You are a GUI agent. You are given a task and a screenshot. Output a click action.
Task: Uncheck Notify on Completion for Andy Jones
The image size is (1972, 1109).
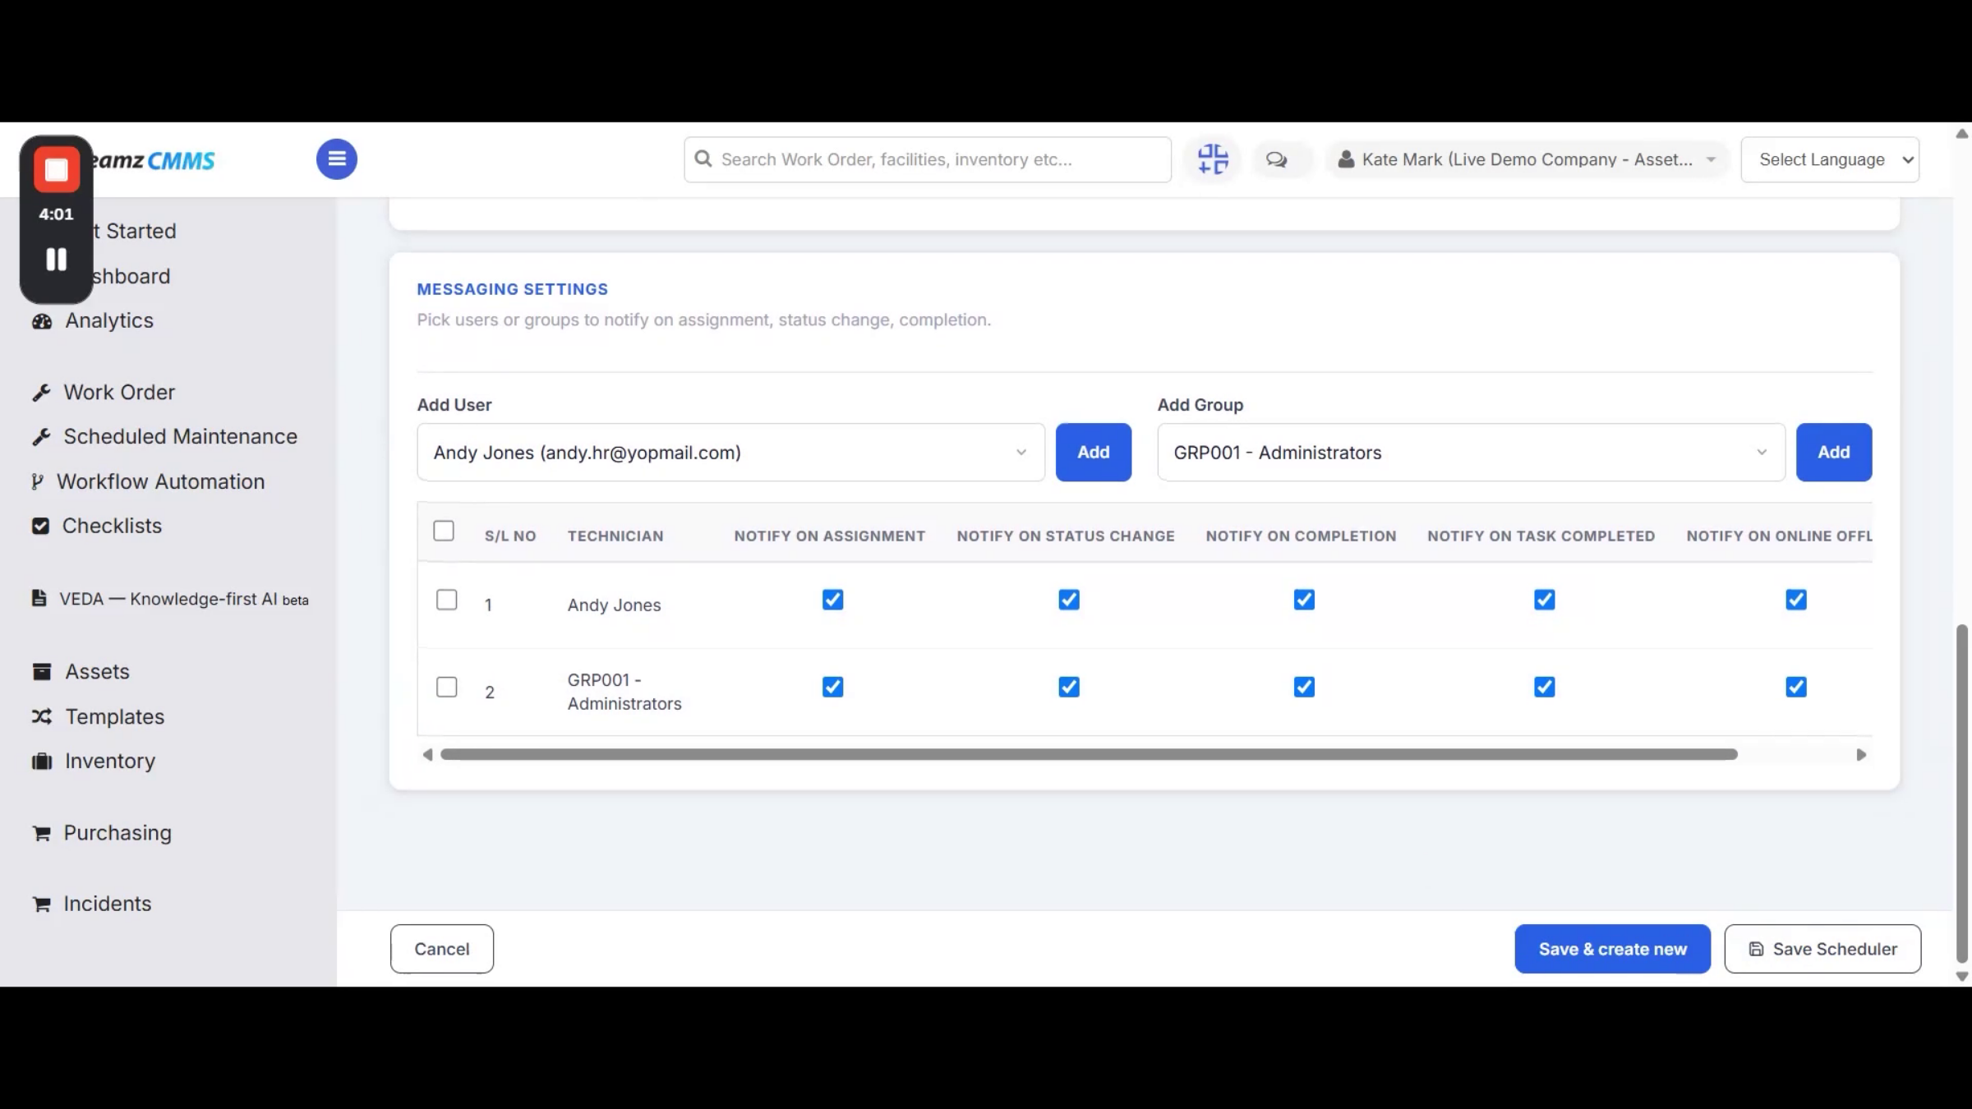pos(1304,600)
